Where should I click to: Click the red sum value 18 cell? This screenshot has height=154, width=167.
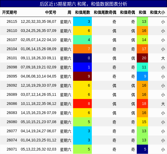[142, 104]
